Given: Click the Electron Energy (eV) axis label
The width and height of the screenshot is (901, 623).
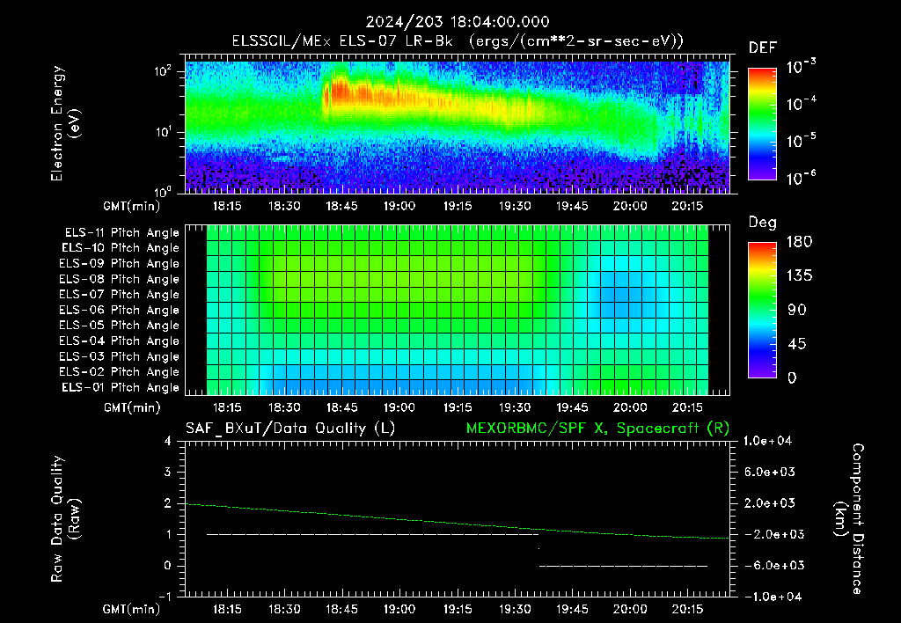Looking at the screenshot, I should pyautogui.click(x=65, y=123).
